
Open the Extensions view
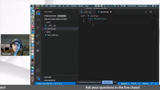tap(38, 43)
